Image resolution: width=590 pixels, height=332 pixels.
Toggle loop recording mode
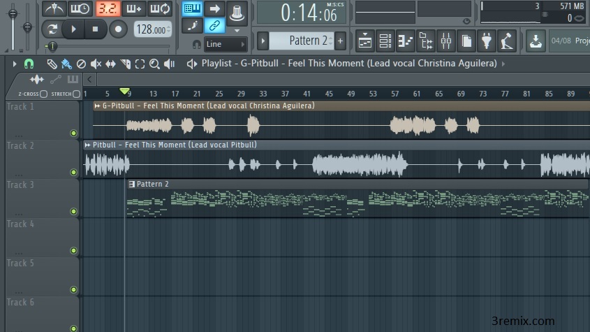tap(160, 8)
